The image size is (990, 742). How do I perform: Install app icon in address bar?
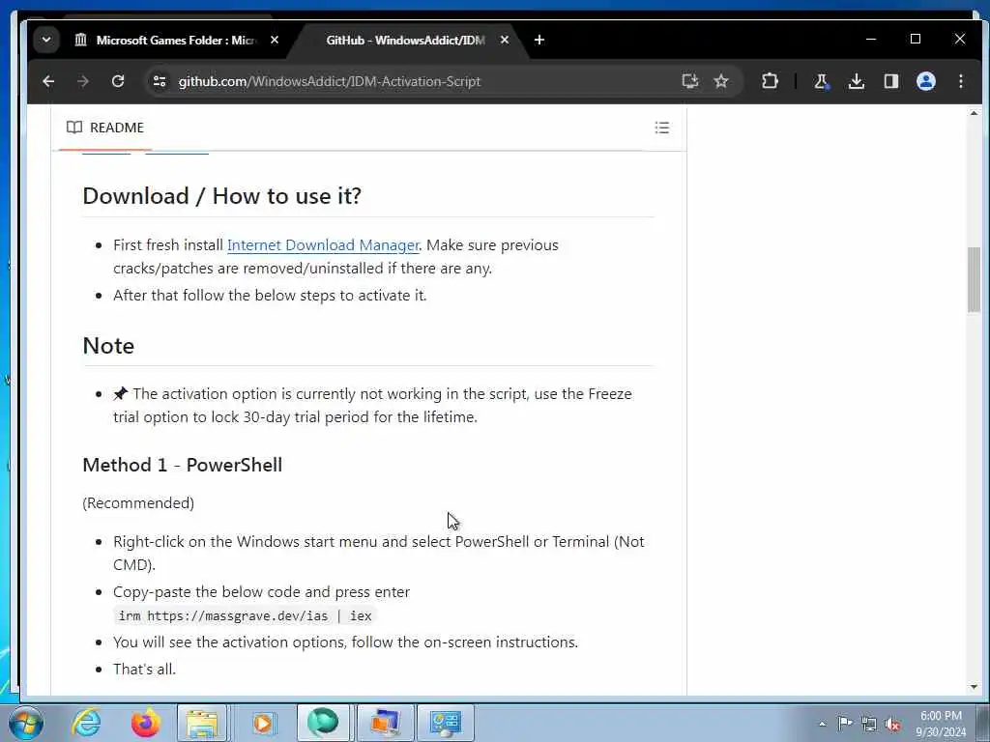(690, 81)
